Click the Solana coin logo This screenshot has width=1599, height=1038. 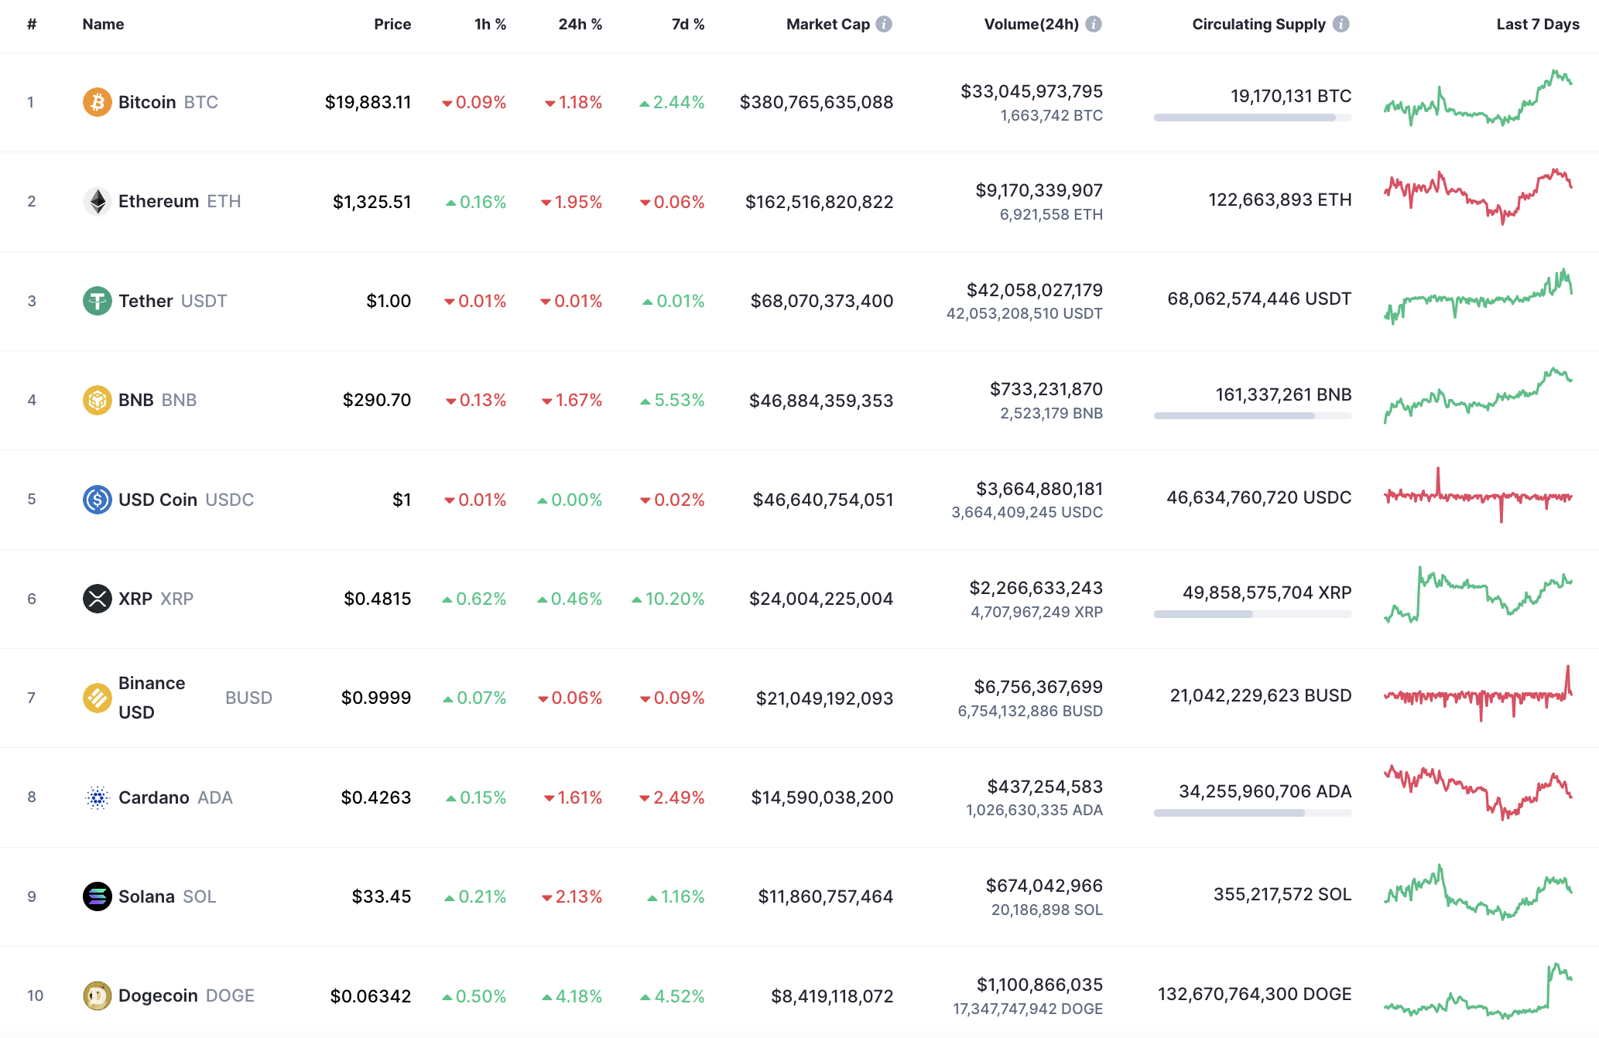pyautogui.click(x=96, y=896)
